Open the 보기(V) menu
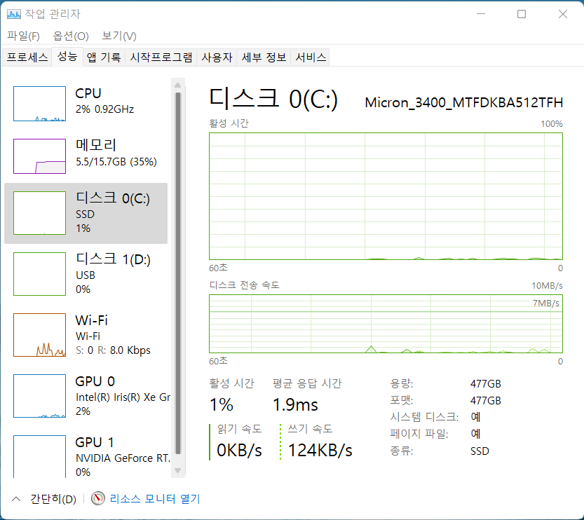Viewport: 584px width, 520px height. (118, 36)
